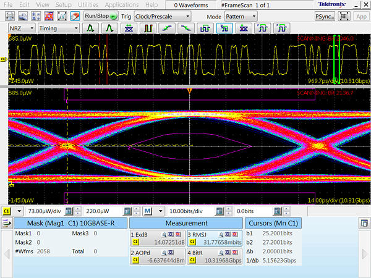Viewport: 371px width, 278px height.
Task: Select the last timing measurement icon
Action: (x=281, y=28)
